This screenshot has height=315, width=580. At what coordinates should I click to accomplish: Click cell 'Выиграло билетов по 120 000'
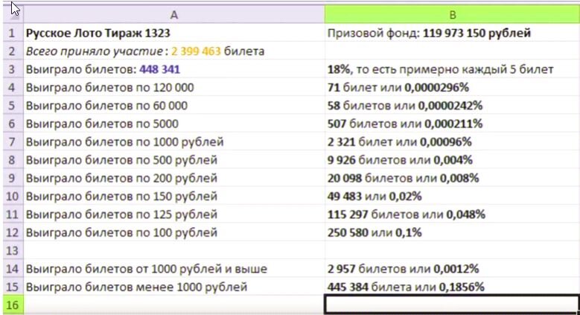174,87
